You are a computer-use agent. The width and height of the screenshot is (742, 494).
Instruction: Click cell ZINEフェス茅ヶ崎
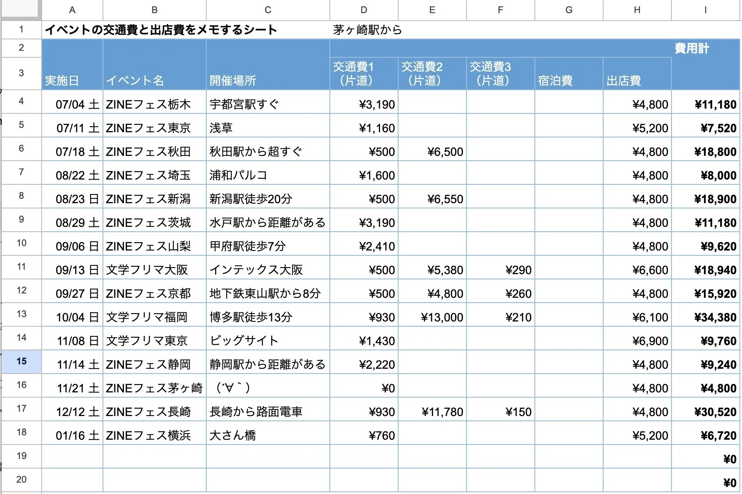[x=155, y=386]
